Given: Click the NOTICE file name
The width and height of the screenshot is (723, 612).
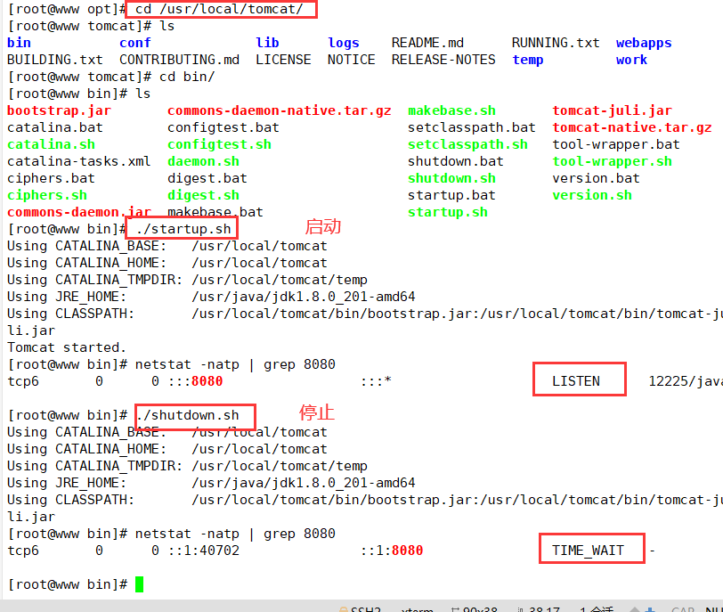Looking at the screenshot, I should tap(352, 60).
